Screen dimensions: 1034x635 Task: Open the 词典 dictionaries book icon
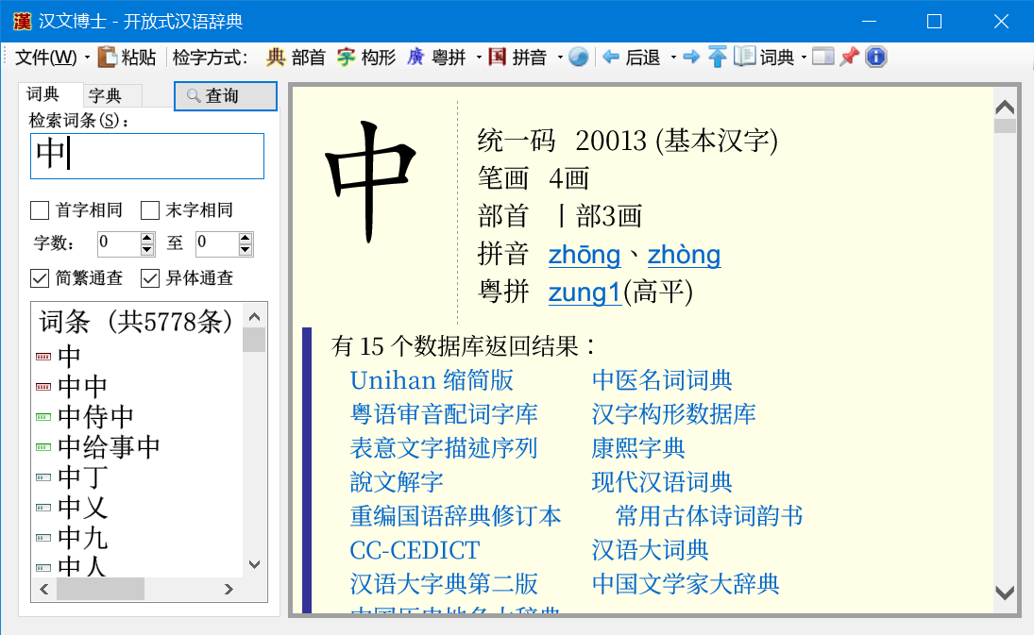tap(745, 57)
